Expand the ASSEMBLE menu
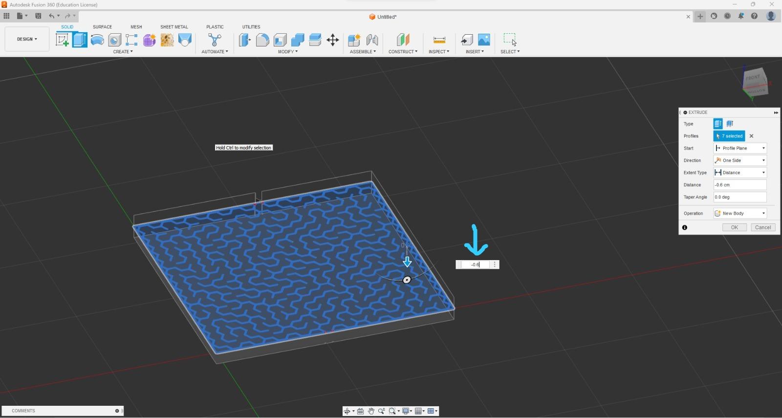This screenshot has height=418, width=782. 363,51
